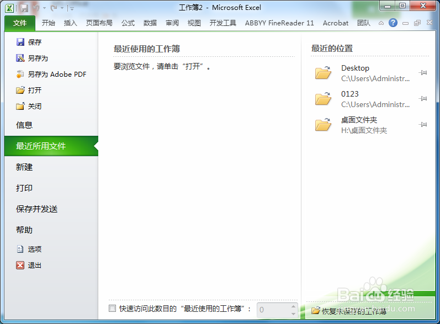Click the 另存为 save-as icon
This screenshot has height=324, width=440.
coord(20,58)
